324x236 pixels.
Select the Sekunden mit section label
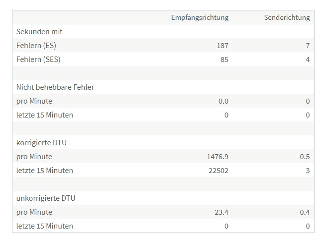tap(39, 32)
